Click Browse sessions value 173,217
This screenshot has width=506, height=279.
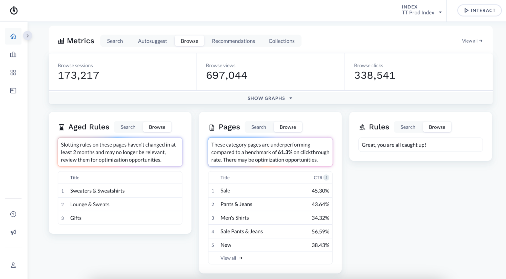click(78, 75)
